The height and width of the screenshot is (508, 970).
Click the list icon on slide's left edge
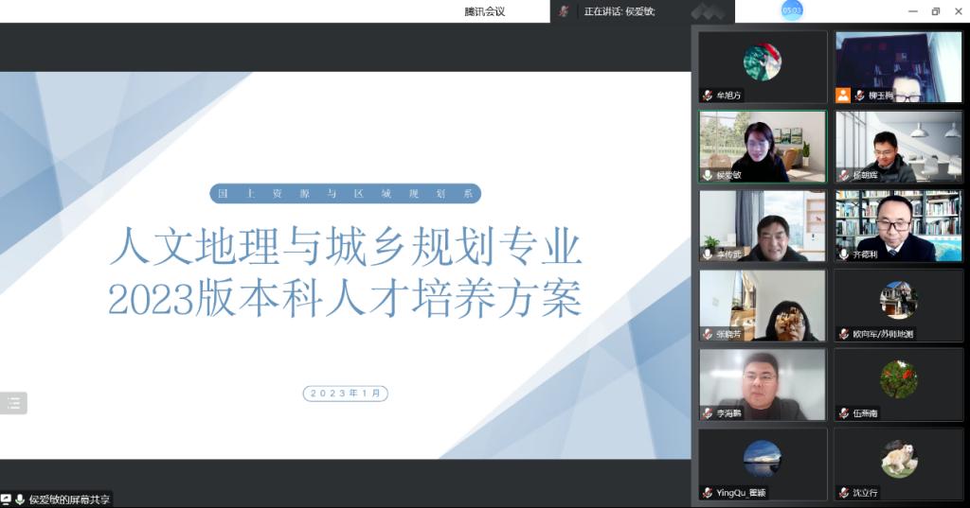13,403
